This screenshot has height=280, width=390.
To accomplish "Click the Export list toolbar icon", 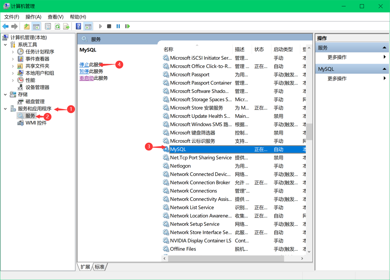I will click(66, 26).
